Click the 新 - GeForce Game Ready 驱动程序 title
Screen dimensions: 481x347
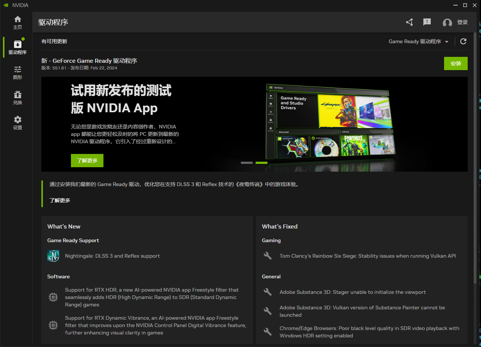(x=89, y=61)
